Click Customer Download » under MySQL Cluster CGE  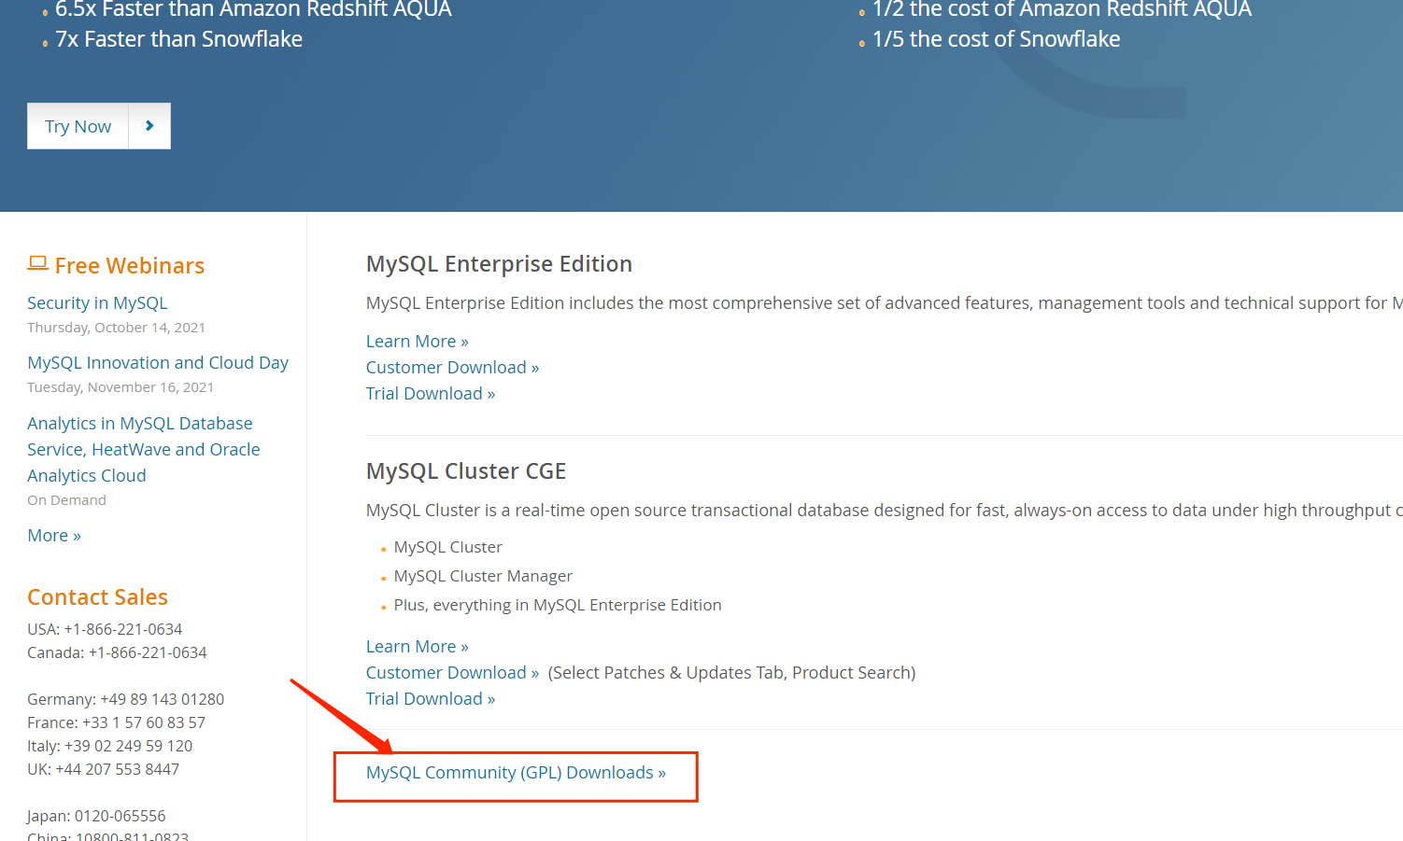coord(453,673)
